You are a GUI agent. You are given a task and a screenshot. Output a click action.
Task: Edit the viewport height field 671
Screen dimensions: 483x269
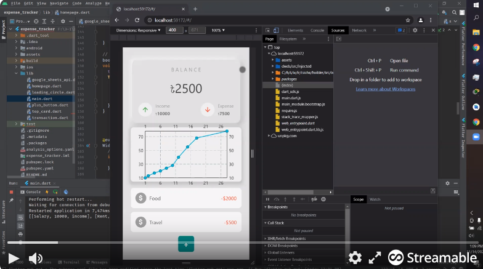197,30
